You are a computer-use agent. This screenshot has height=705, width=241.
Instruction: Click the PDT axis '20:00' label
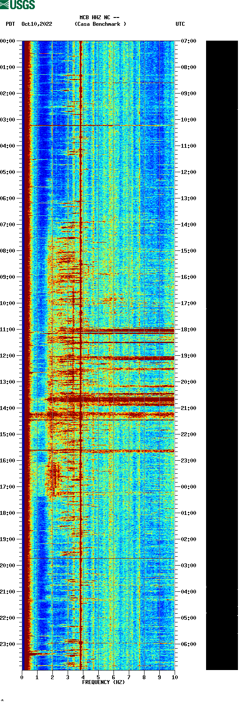7,566
